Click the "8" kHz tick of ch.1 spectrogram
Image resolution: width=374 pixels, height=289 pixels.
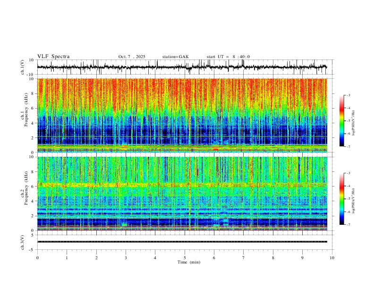33,93
